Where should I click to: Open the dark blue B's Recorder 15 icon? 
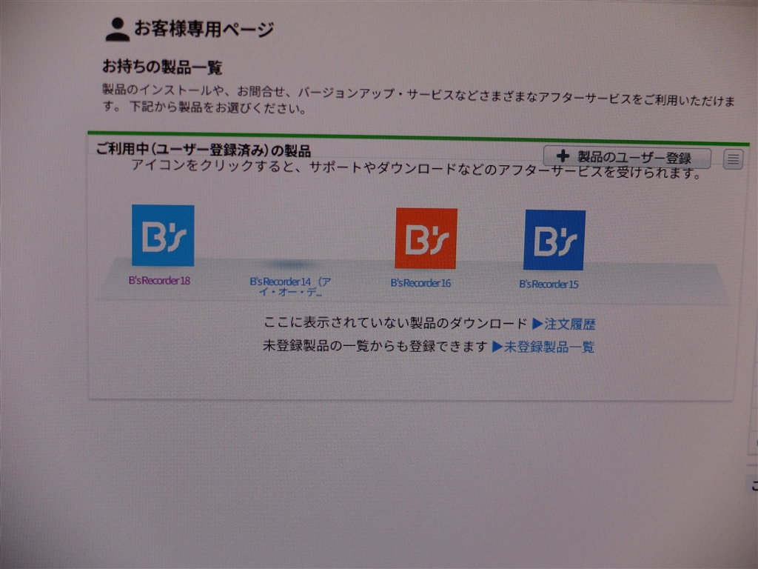tap(554, 240)
